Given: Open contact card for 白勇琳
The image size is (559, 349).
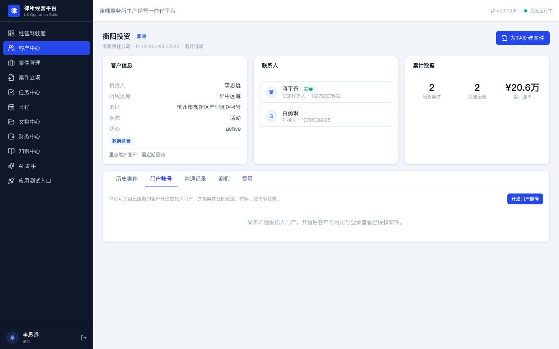Looking at the screenshot, I should tap(326, 116).
